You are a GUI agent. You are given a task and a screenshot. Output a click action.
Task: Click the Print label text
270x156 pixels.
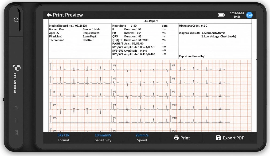point(185,138)
